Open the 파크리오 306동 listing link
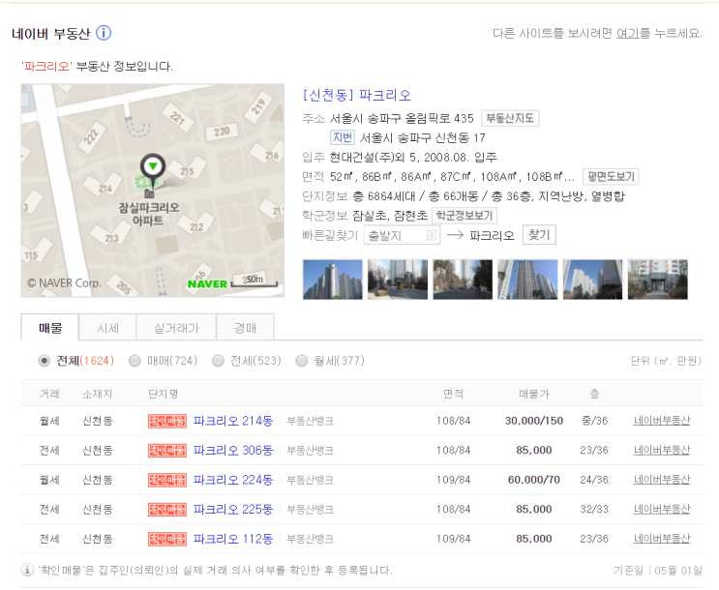This screenshot has height=590, width=719. click(233, 451)
